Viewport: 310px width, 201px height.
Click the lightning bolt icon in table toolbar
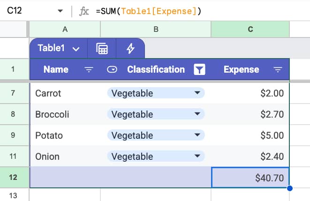pos(130,48)
